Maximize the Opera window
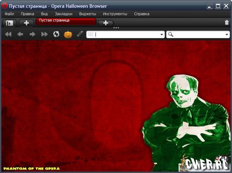This screenshot has width=232, height=173. [x=218, y=6]
